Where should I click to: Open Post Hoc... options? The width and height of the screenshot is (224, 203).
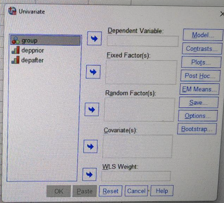[200, 76]
